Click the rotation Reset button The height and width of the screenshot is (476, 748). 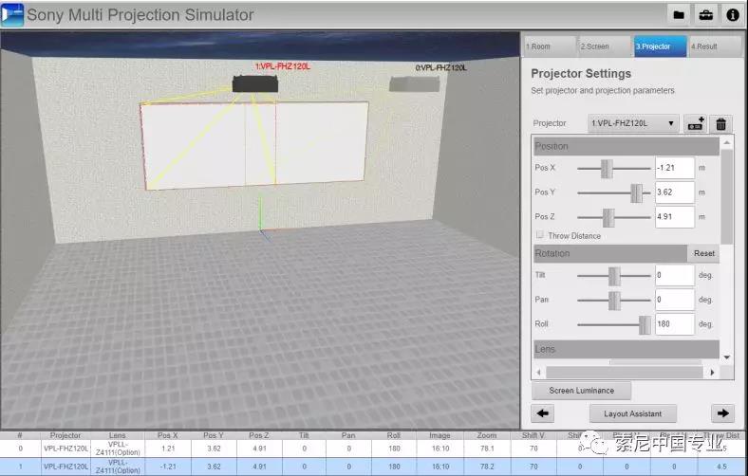coord(703,253)
